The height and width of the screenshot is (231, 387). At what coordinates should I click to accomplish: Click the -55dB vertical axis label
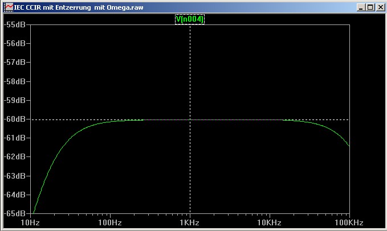coord(15,24)
